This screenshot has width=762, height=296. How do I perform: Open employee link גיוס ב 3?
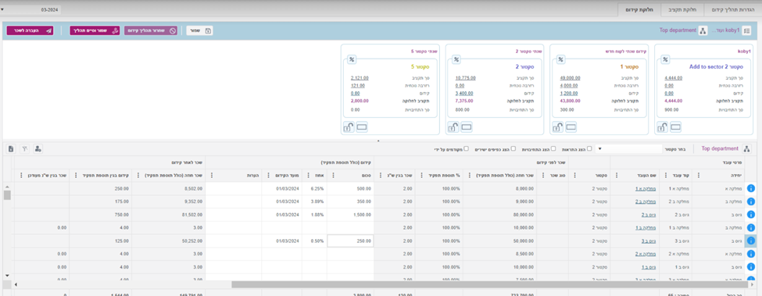click(x=649, y=241)
